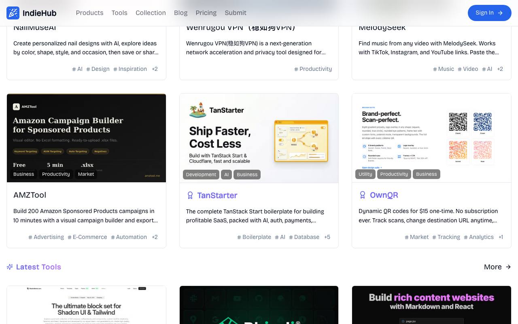Screen dimensions: 518x324
Task: Click the AI tag on NailMuseAI card
Action: click(77, 69)
